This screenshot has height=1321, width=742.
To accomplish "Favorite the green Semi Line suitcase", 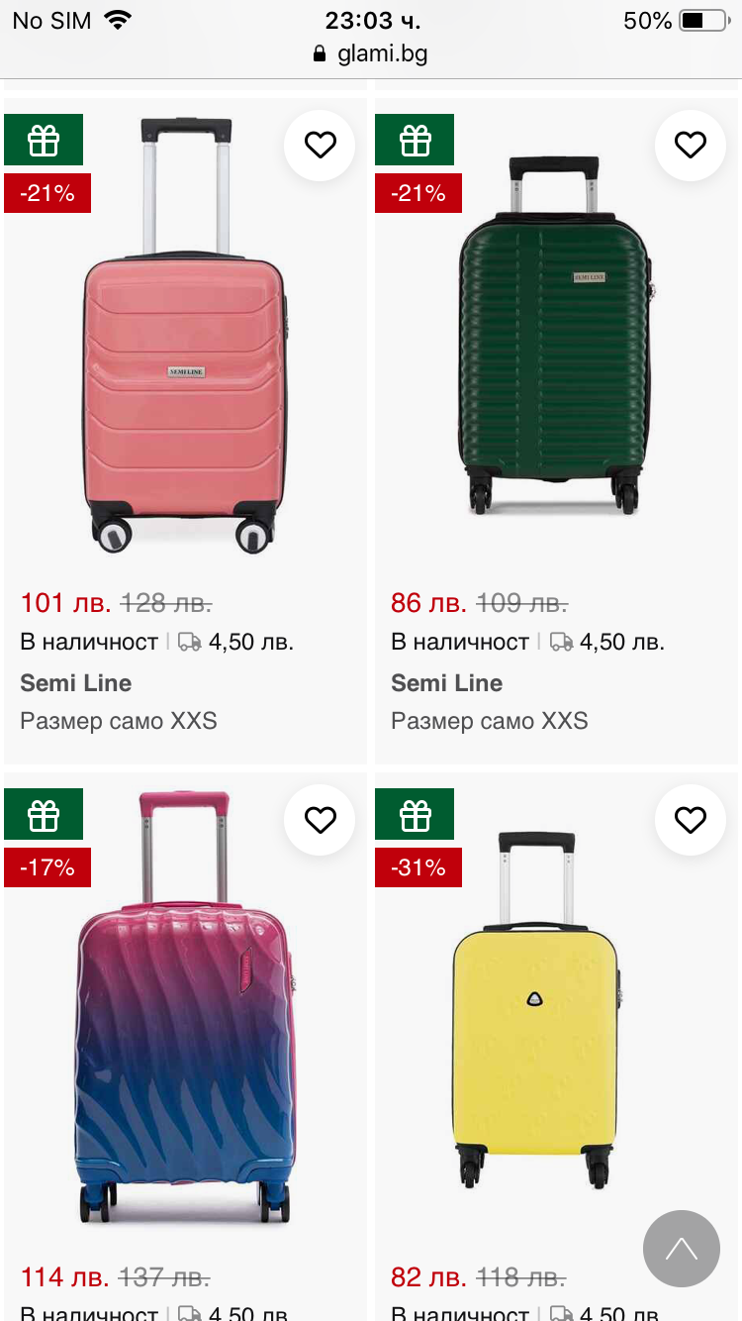I will (x=690, y=146).
